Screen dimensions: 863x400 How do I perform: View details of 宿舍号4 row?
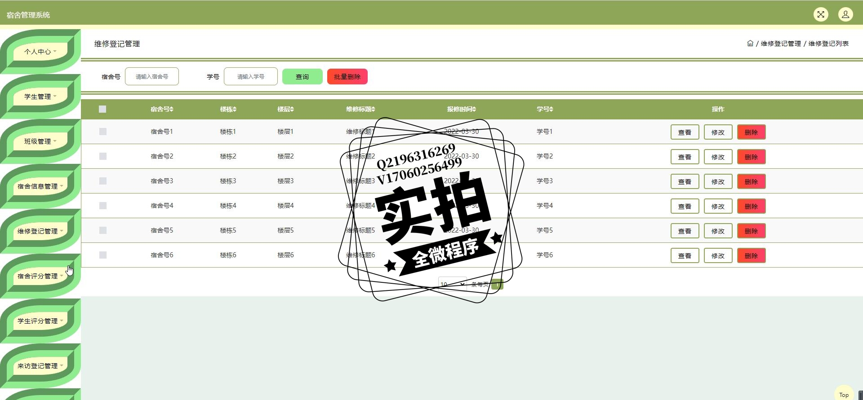click(x=685, y=207)
